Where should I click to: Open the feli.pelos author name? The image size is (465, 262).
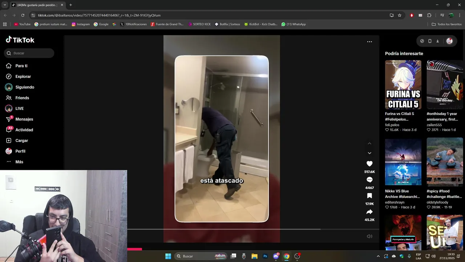[392, 125]
